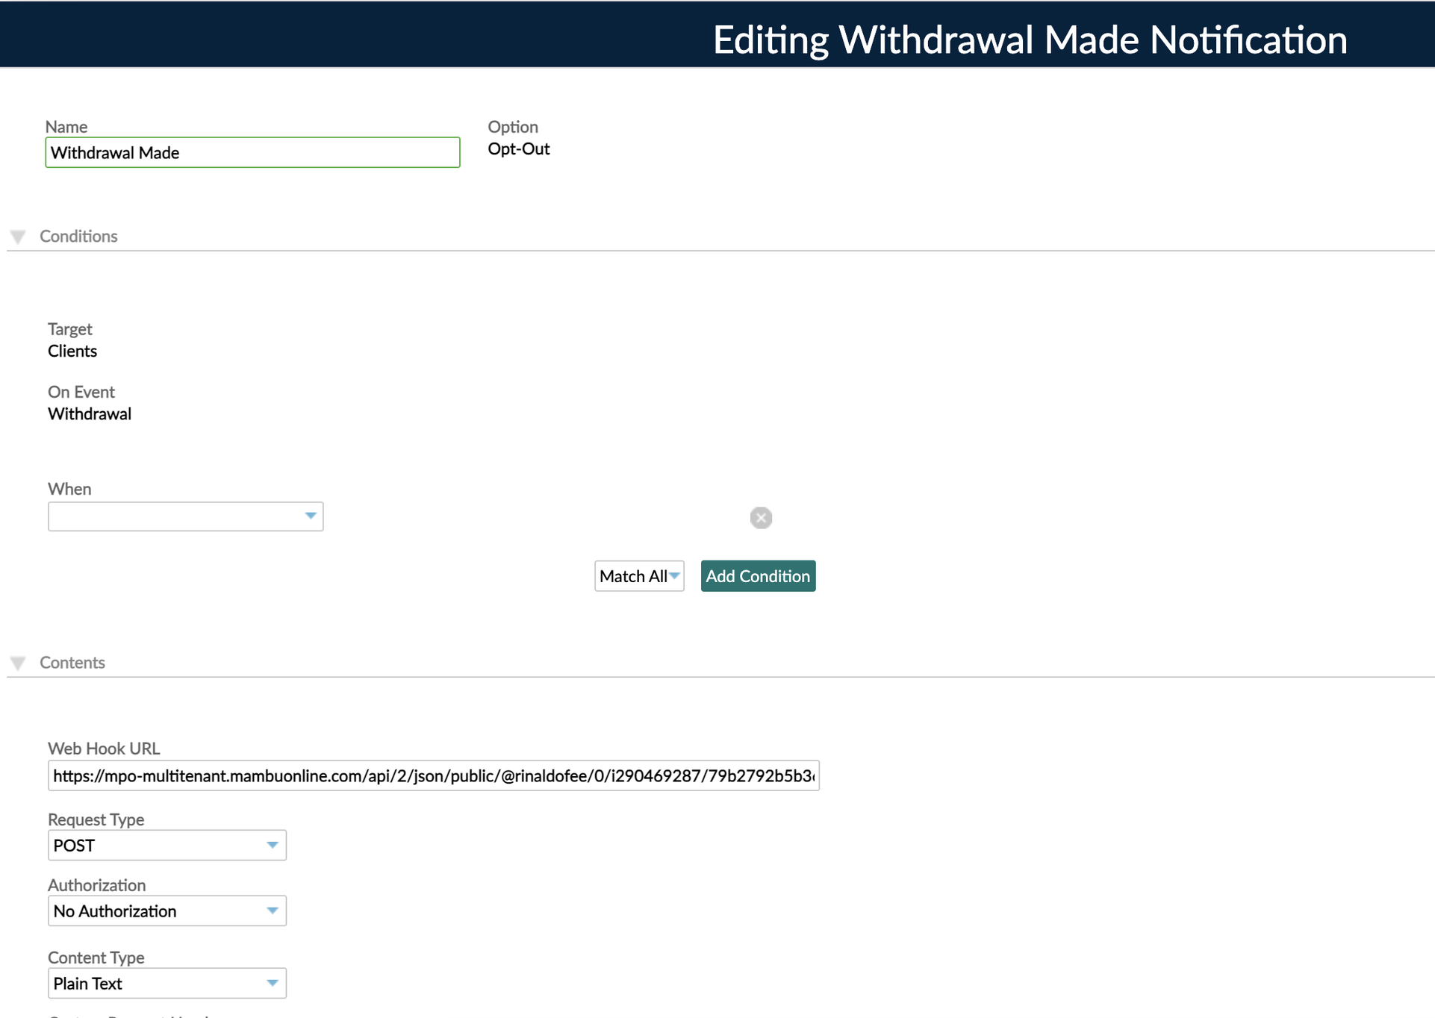Screen dimensions: 1435x1018
Task: Select the Opt-Out option text
Action: (x=518, y=149)
